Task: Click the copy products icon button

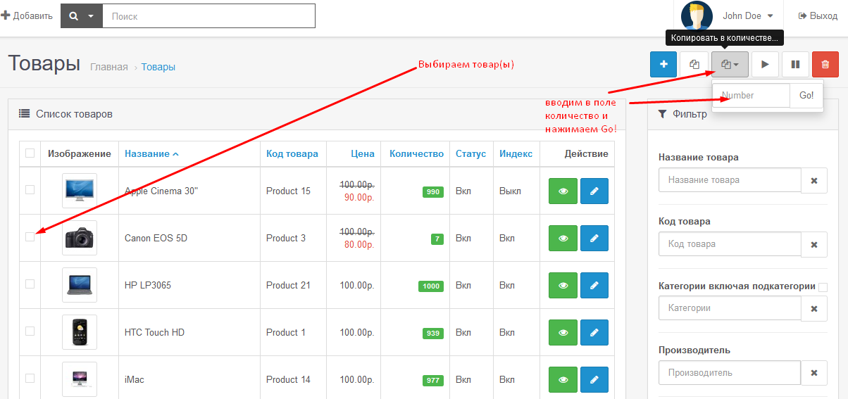Action: [x=694, y=65]
